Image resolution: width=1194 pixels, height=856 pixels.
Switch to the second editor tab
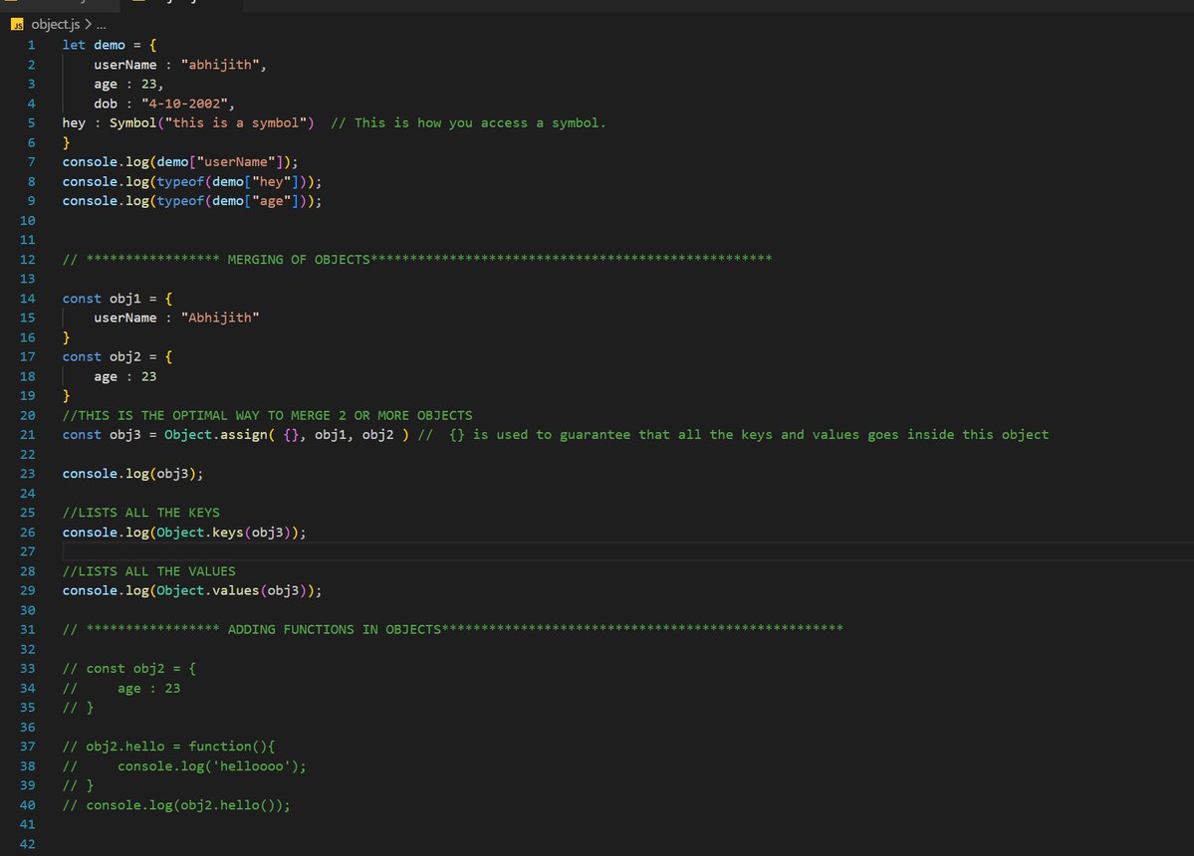point(179,5)
